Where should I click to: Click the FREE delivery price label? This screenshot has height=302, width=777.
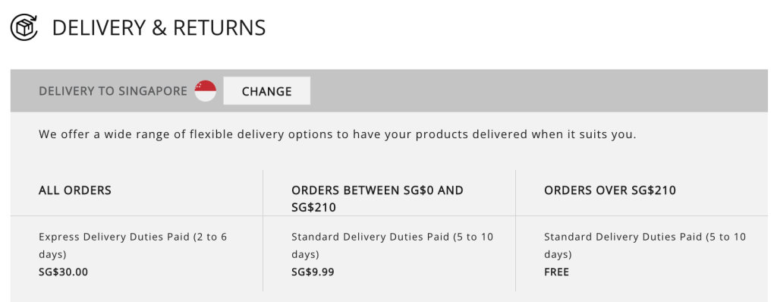pyautogui.click(x=556, y=272)
